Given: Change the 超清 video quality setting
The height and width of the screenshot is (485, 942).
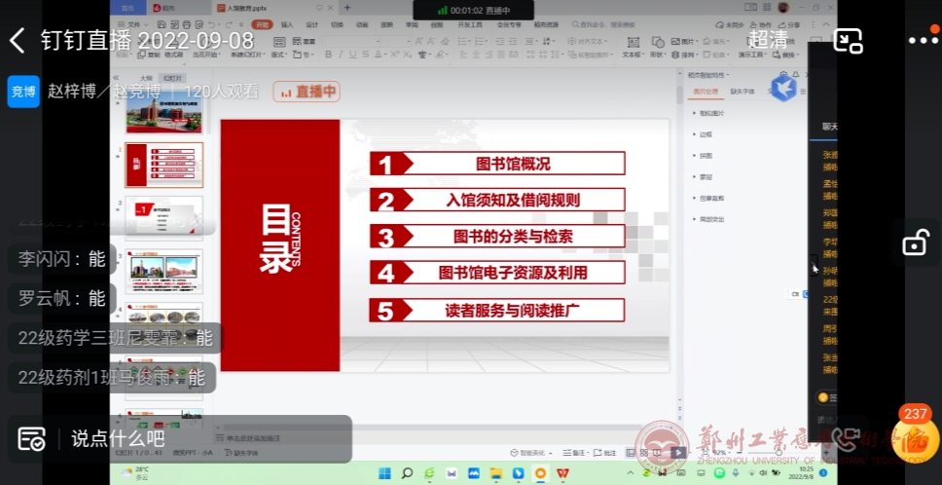Looking at the screenshot, I should 768,40.
